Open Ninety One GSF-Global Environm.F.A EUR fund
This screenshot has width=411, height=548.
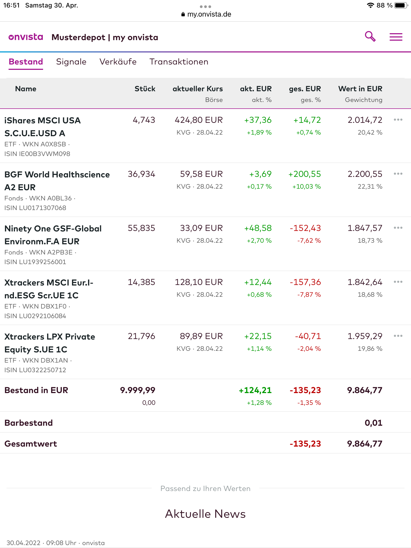pos(53,235)
